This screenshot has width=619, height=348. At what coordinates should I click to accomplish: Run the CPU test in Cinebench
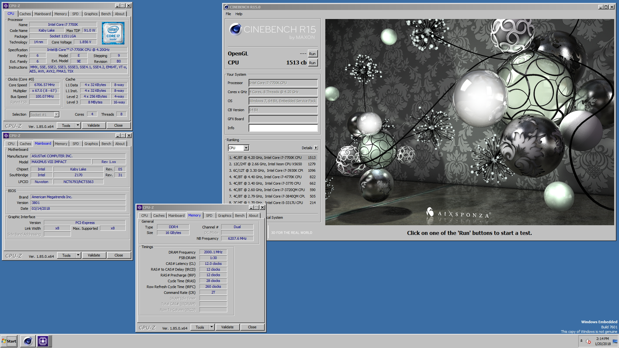click(x=312, y=63)
